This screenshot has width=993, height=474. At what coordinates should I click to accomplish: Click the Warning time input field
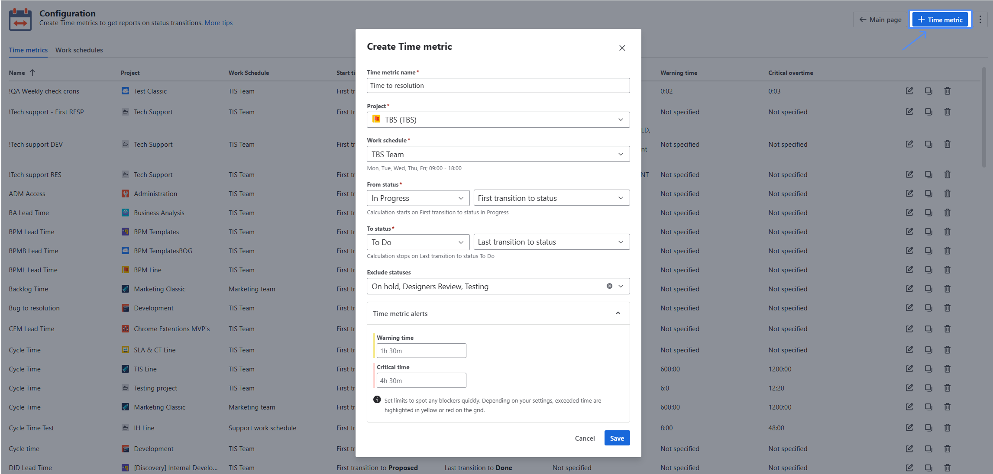[x=421, y=351]
